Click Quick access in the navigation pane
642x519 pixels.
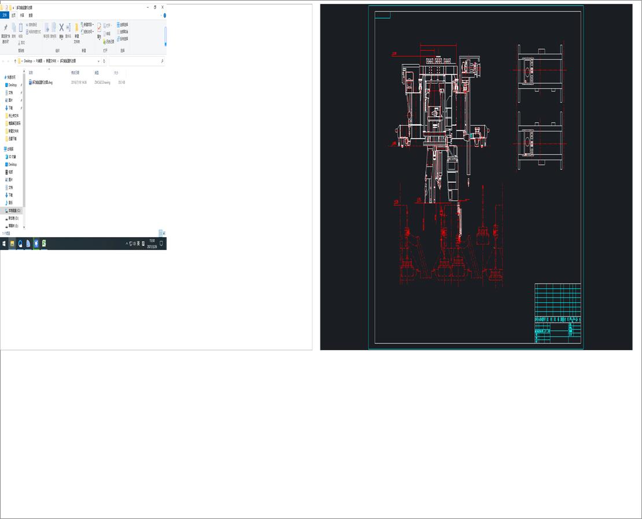pyautogui.click(x=10, y=77)
